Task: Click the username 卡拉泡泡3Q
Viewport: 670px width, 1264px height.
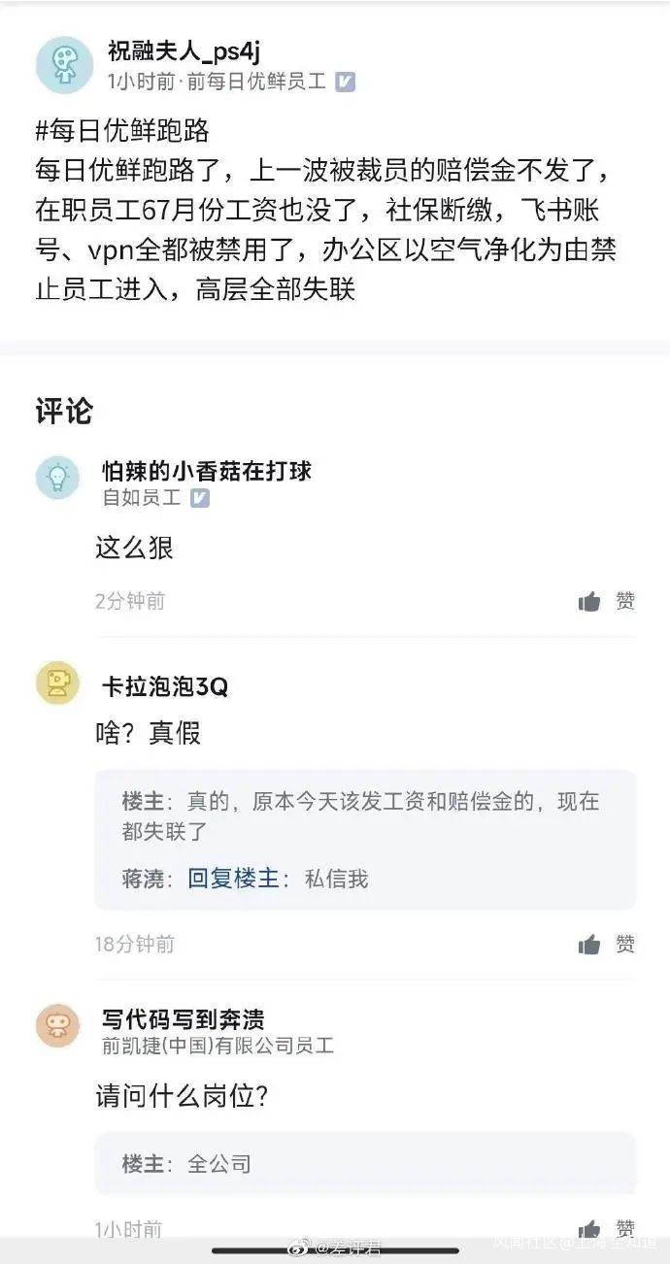Action: tap(165, 686)
